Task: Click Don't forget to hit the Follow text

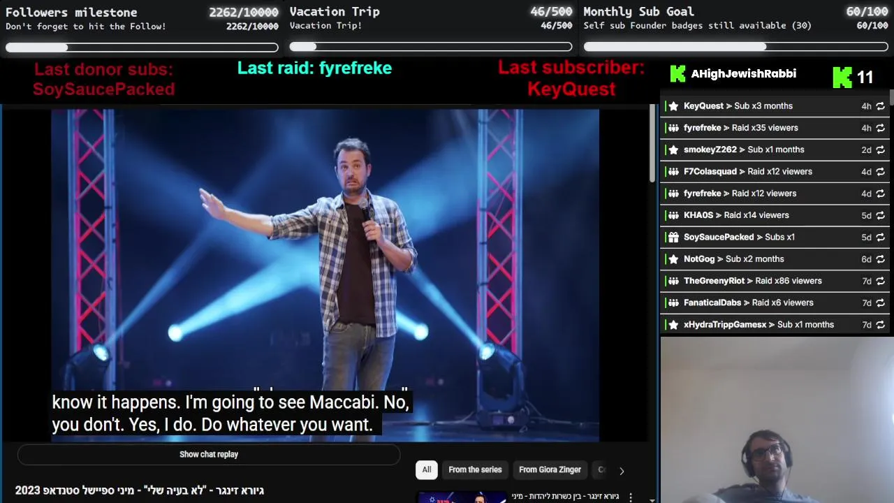Action: click(x=86, y=27)
